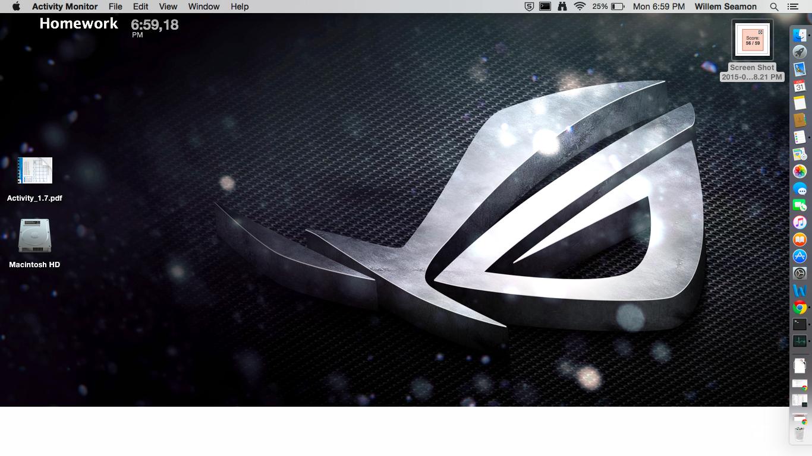Select Screen Shot file on desktop
The height and width of the screenshot is (456, 812).
point(753,40)
